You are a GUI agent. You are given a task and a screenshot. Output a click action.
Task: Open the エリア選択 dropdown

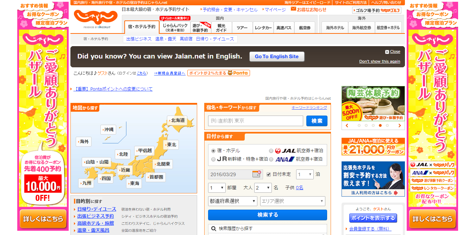(x=293, y=201)
